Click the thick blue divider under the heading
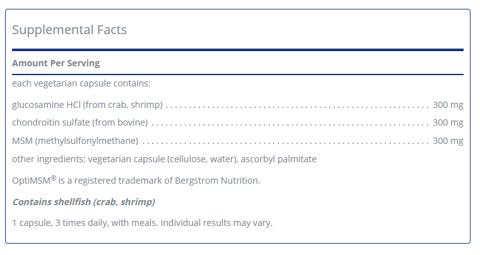The height and width of the screenshot is (255, 480). coord(237,49)
